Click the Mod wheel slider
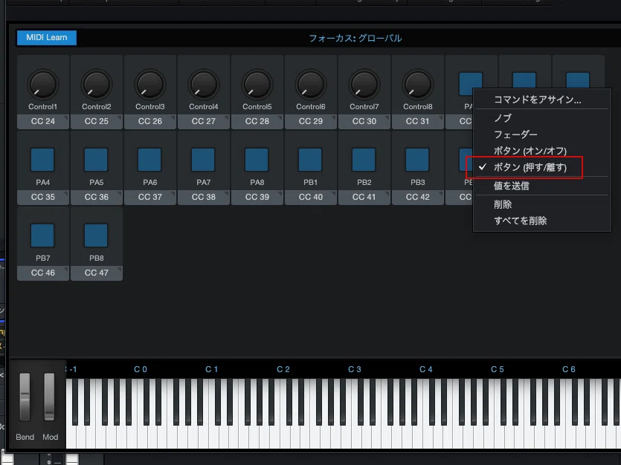Viewport: 621px width, 465px height. 50,397
